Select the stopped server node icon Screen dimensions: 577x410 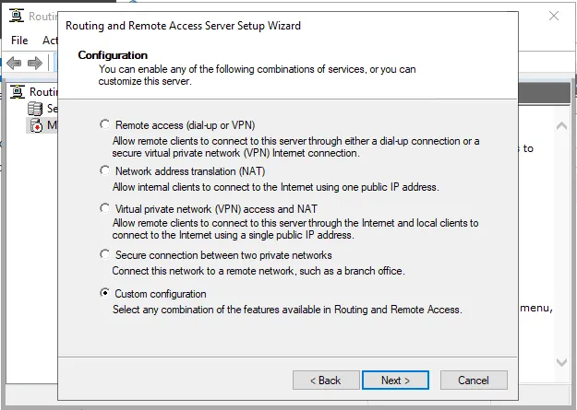pos(35,126)
